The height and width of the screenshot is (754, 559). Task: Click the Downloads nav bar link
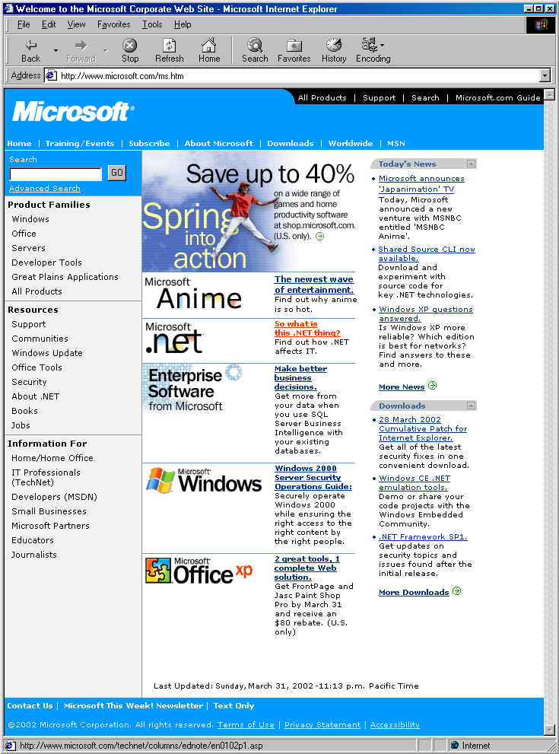(291, 143)
